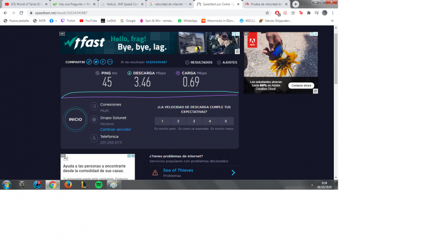This screenshot has width=440, height=244.
Task: Switch to the Haz una Pregunta tab
Action: coord(74,4)
